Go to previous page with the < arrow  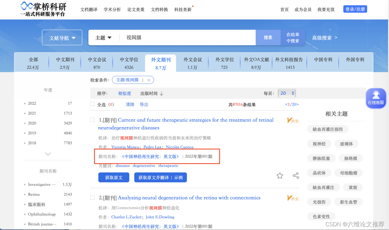[x=286, y=104]
